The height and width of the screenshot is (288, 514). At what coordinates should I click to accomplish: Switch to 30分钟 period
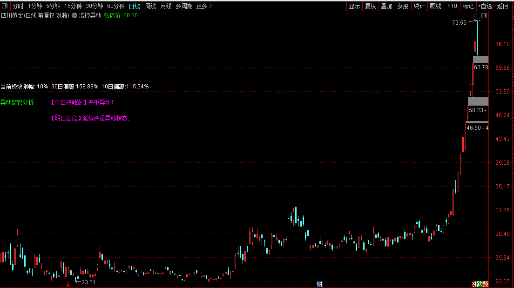click(x=95, y=6)
